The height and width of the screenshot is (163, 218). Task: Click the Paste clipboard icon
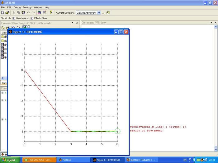[23, 13]
